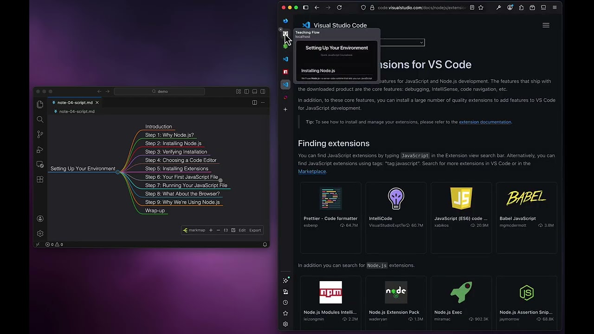Toggle the secondary side bar in VS Code
This screenshot has height=334, width=594.
pyautogui.click(x=263, y=91)
